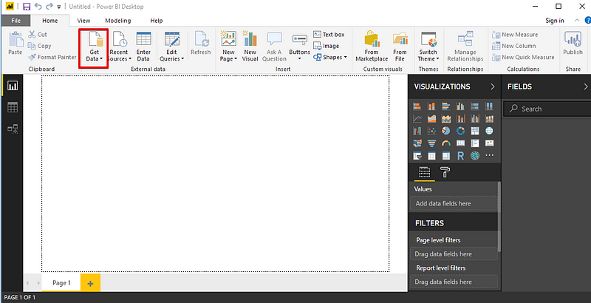Click the Paste button
The height and width of the screenshot is (303, 591).
tap(16, 44)
